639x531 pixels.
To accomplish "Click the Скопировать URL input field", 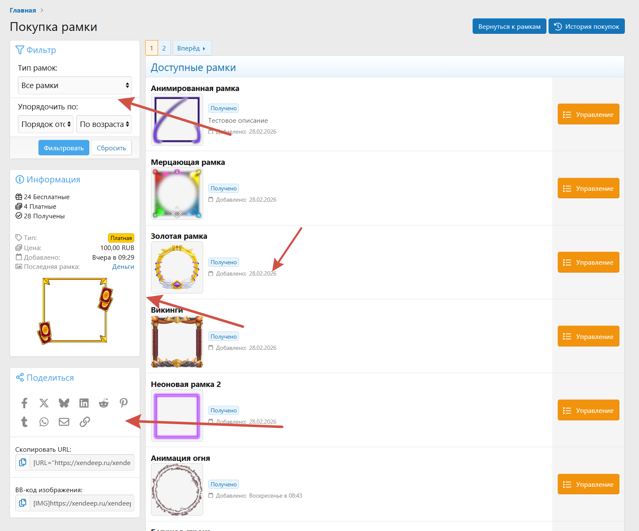I will pos(82,463).
